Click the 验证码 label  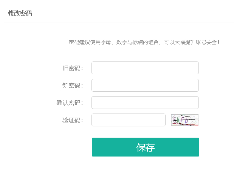(x=73, y=120)
